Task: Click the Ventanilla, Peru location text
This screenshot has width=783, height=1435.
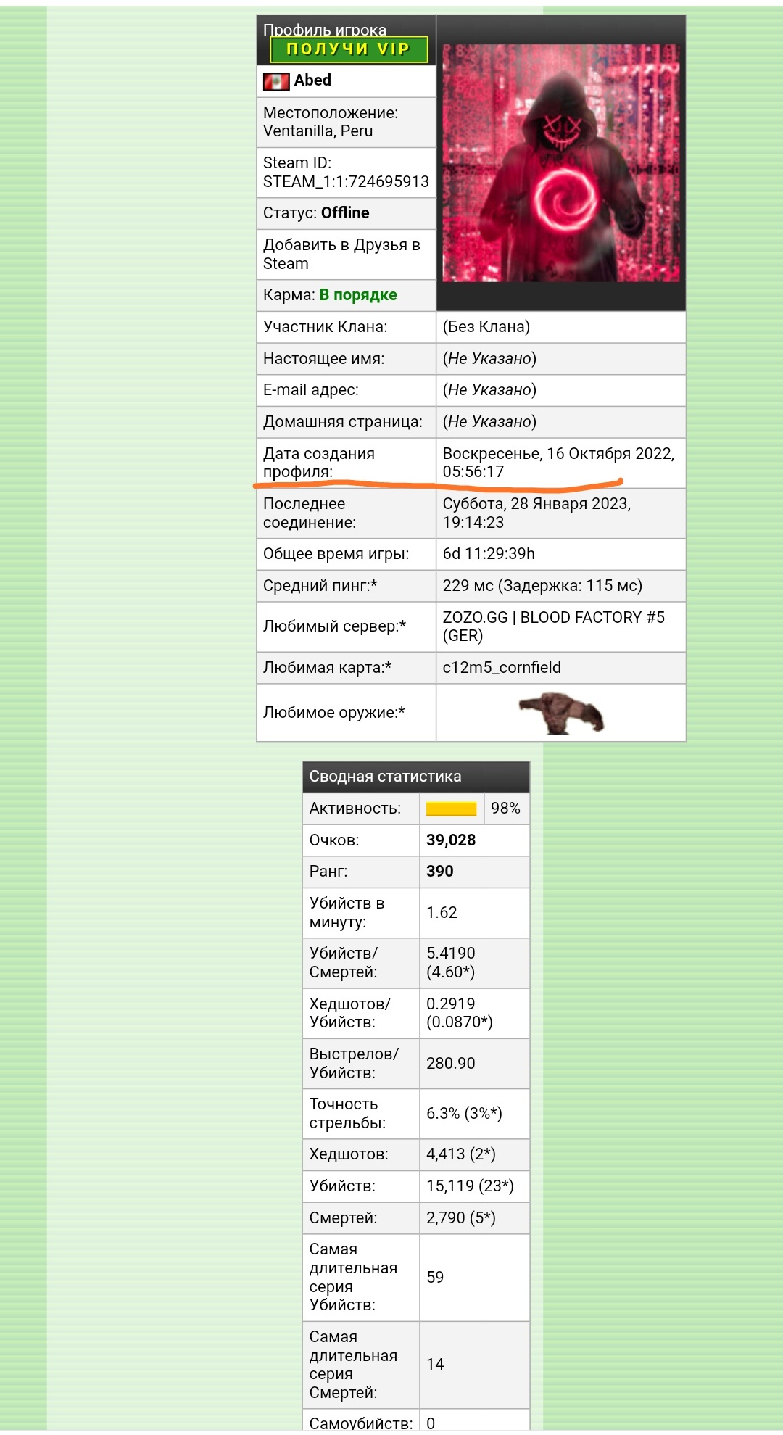Action: [318, 131]
